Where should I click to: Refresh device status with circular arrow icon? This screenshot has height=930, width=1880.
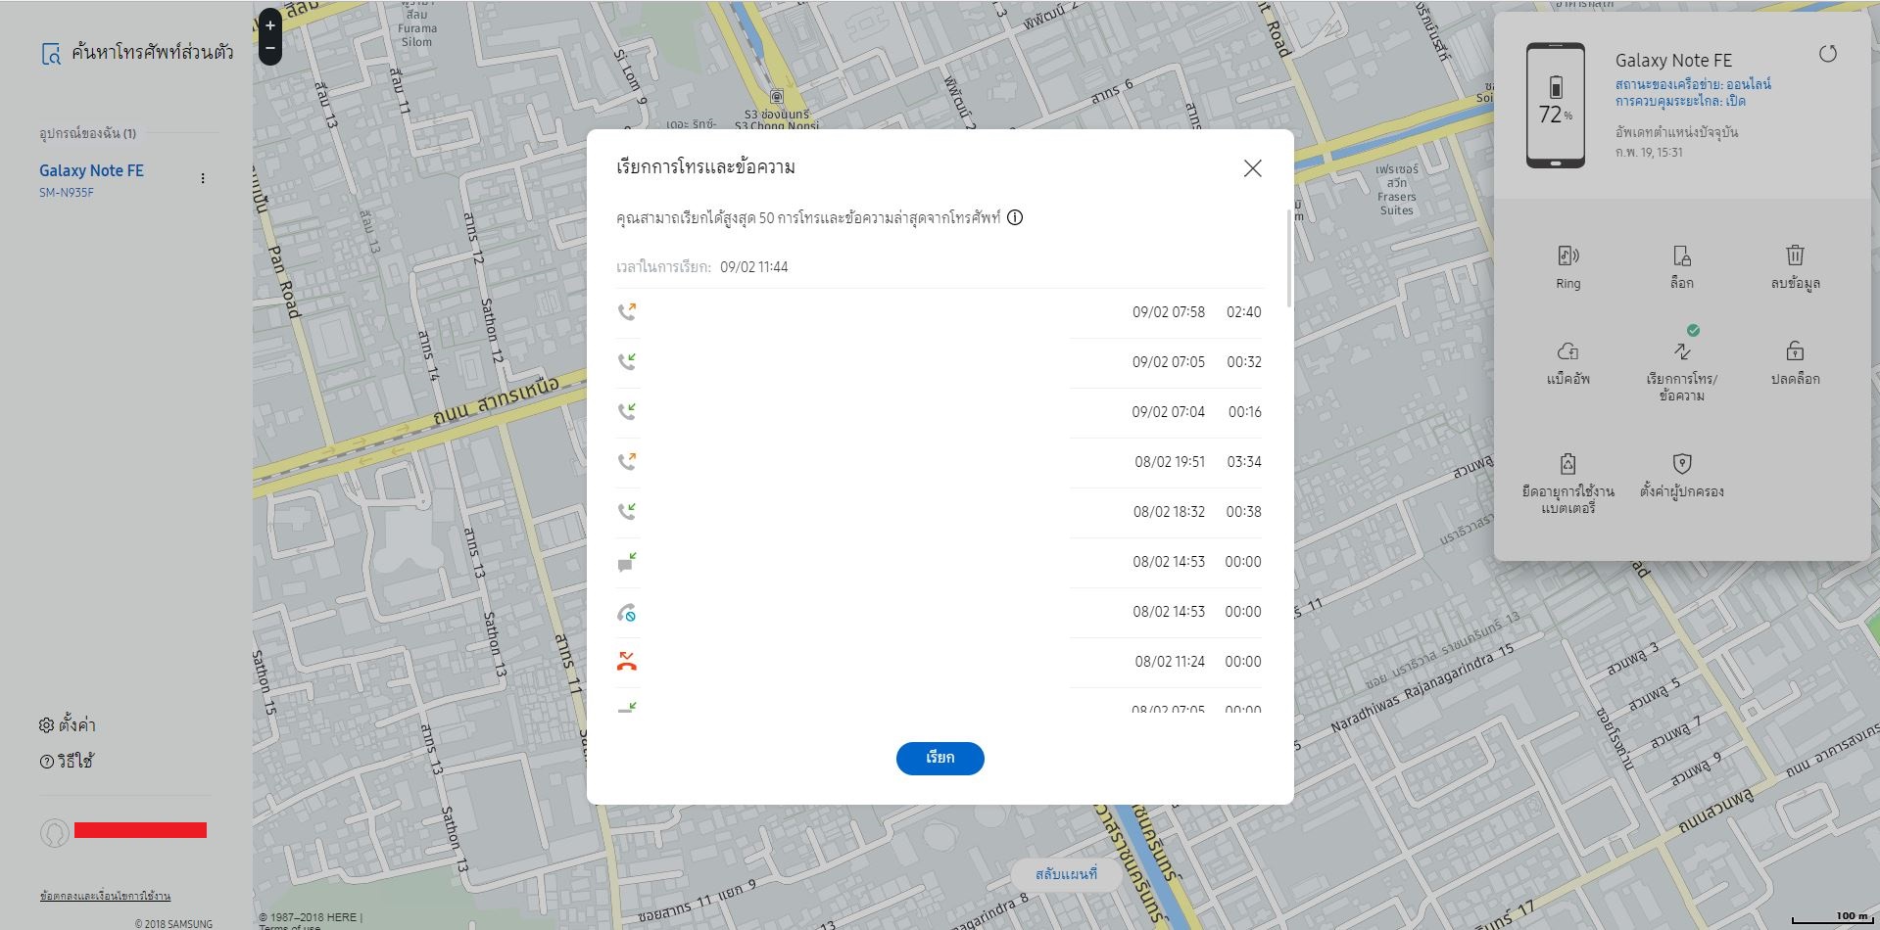pyautogui.click(x=1827, y=54)
